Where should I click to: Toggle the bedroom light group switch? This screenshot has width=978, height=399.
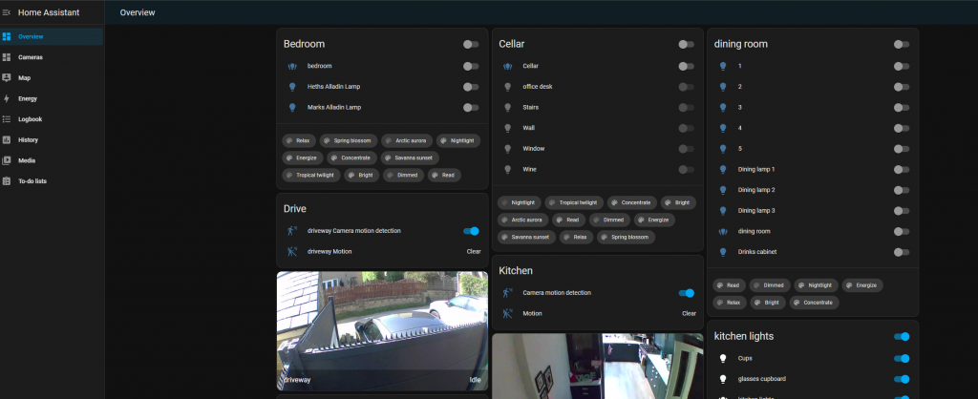[x=471, y=66]
